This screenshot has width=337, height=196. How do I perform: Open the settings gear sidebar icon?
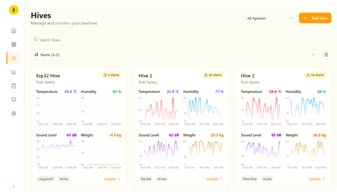click(14, 113)
